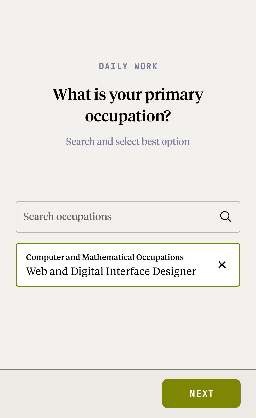This screenshot has height=418, width=256.
Task: Tap the search icon inside the occupations field
Action: 226,217
